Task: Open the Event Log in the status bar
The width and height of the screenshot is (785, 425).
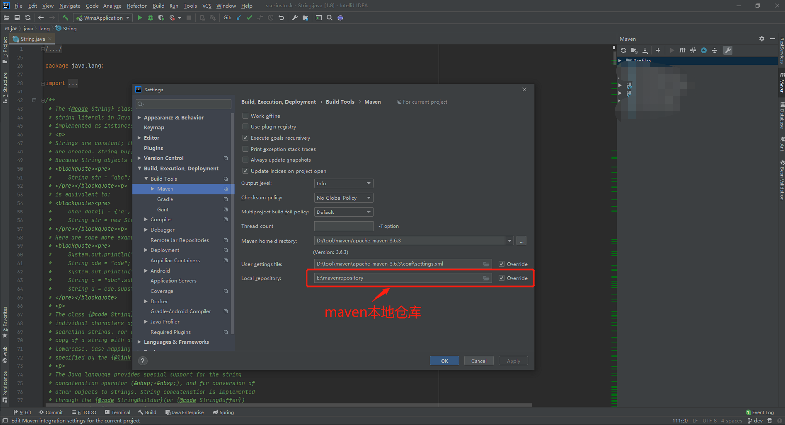Action: [x=759, y=412]
